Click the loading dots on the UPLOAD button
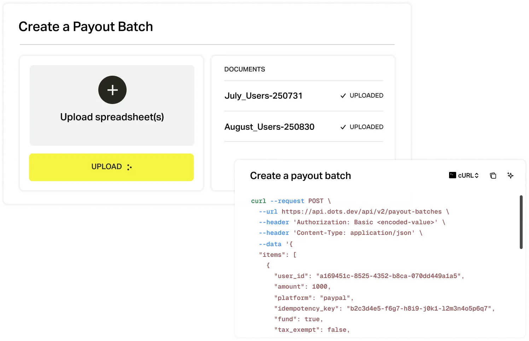The width and height of the screenshot is (529, 341). pyautogui.click(x=129, y=167)
